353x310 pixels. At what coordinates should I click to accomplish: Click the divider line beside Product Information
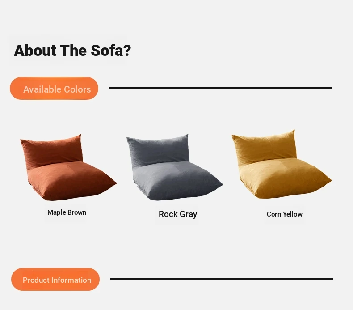point(221,279)
